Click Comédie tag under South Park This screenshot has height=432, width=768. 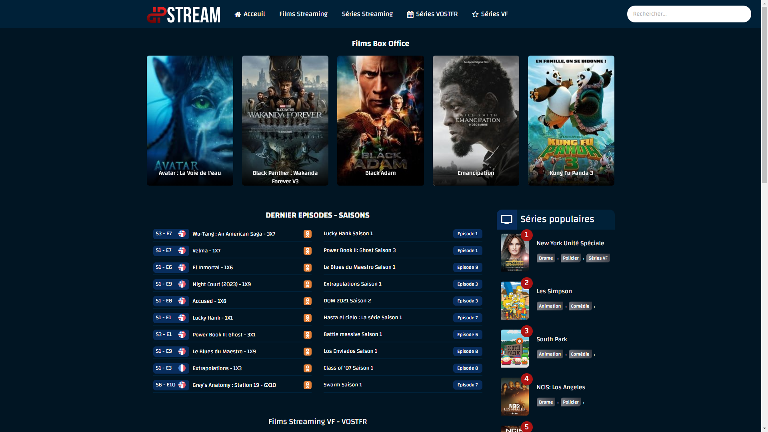580,354
